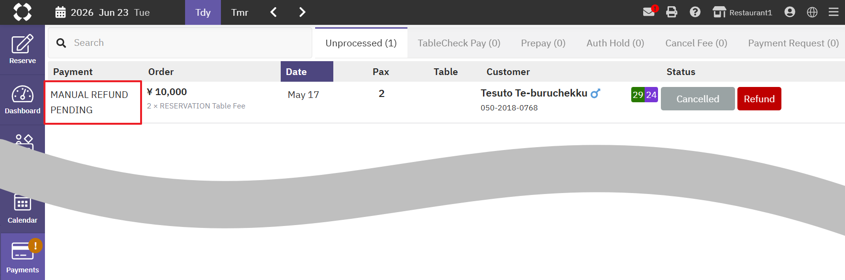Open the Restaurant1 shop selector
Screen dimensions: 845x280
(x=742, y=12)
